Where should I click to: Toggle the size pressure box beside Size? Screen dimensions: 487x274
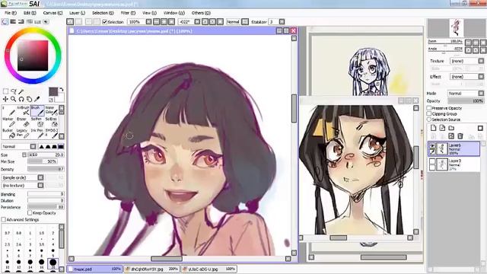(x=24, y=155)
